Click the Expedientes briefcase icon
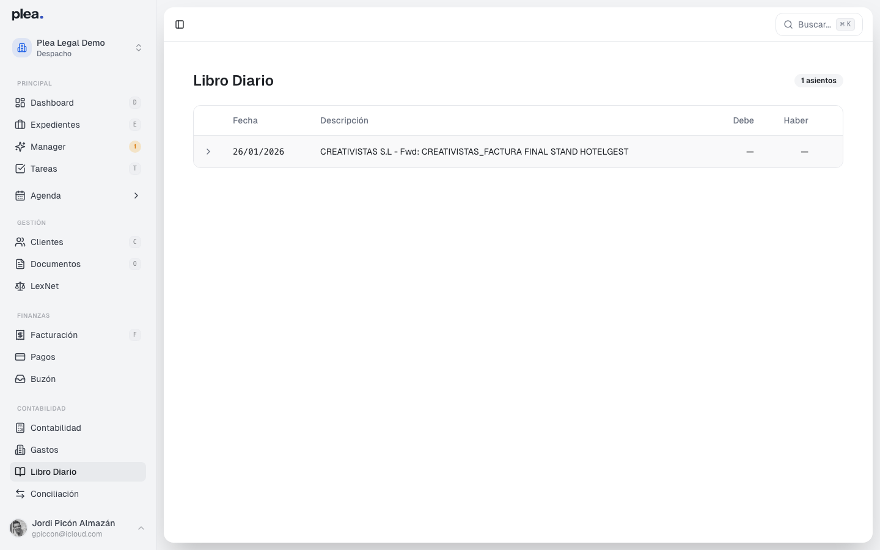The image size is (880, 550). [x=20, y=125]
